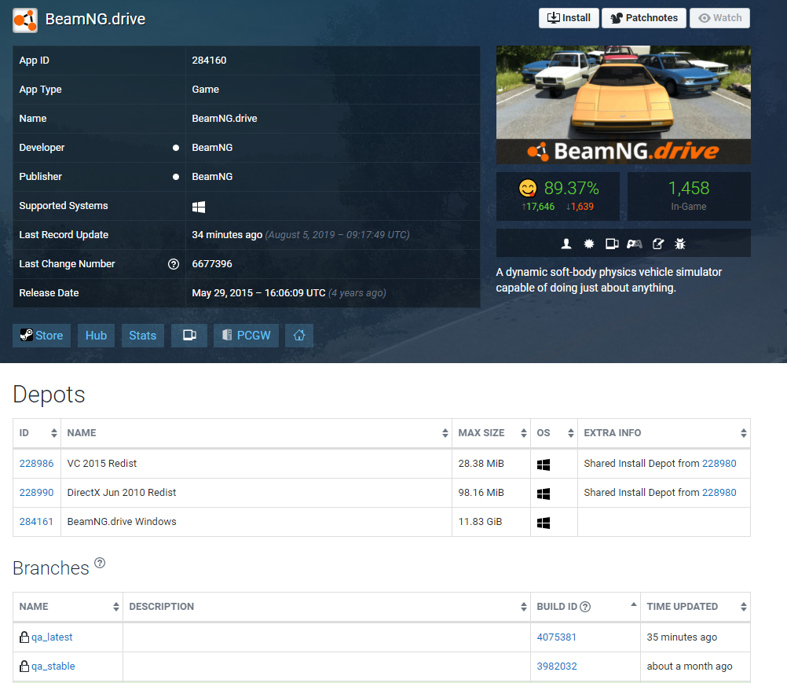Click the homepage house icon button
Image resolution: width=787 pixels, height=683 pixels.
[299, 336]
